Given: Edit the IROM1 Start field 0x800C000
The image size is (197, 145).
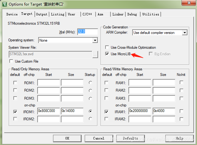Looking at the screenshot, I should click(x=48, y=111).
